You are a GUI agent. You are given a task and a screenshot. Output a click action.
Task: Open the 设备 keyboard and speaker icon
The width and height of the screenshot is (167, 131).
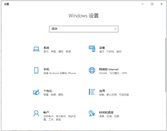coord(92,49)
